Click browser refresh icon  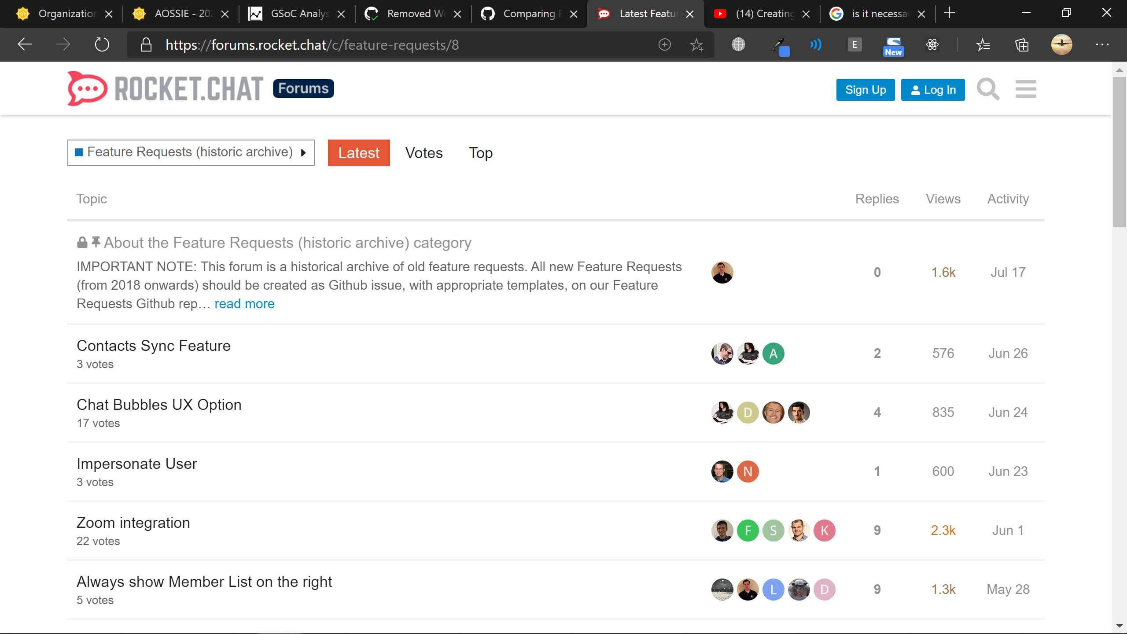[102, 44]
